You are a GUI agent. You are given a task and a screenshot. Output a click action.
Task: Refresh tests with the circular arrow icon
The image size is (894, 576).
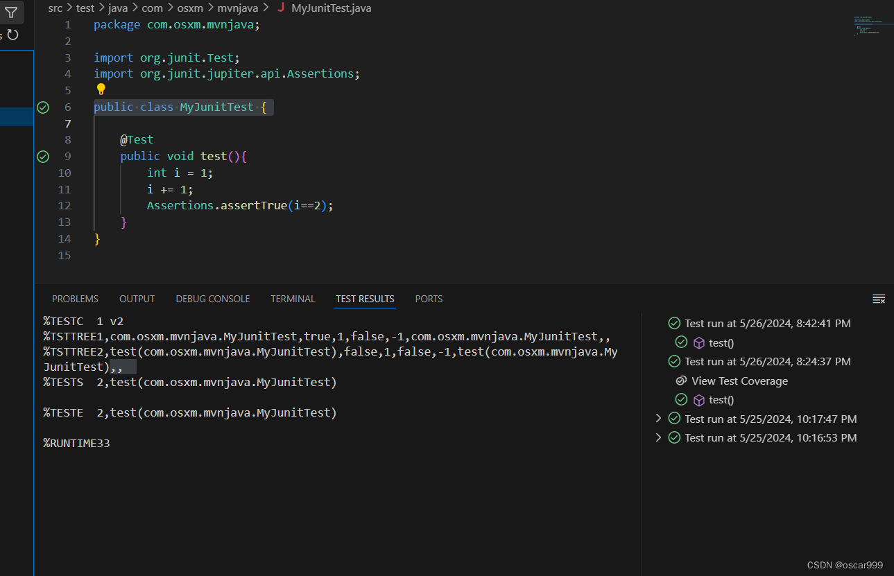click(12, 35)
